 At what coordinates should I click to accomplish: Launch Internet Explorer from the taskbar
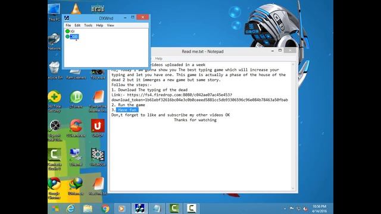[71, 209]
